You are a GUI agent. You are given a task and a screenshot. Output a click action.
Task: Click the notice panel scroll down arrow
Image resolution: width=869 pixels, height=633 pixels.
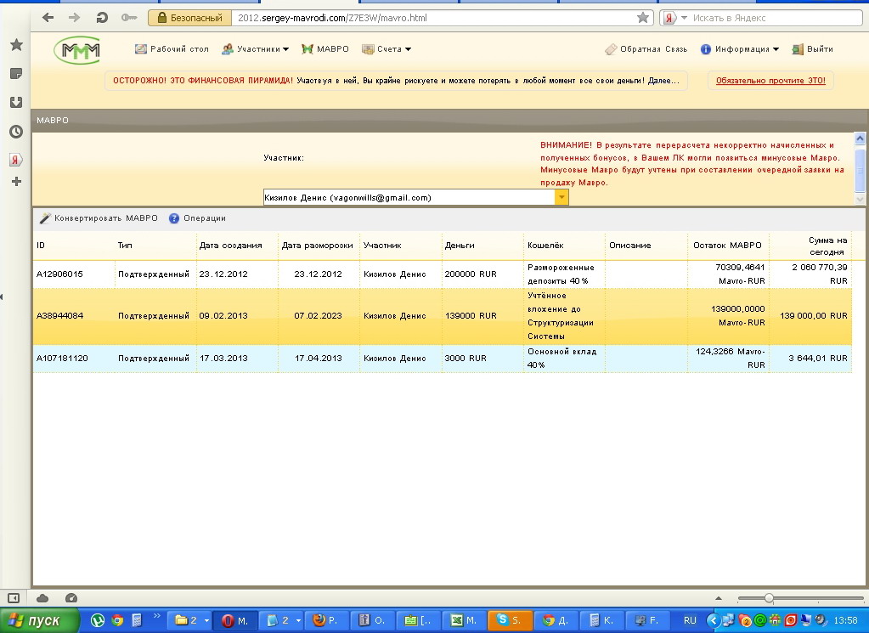[x=861, y=199]
